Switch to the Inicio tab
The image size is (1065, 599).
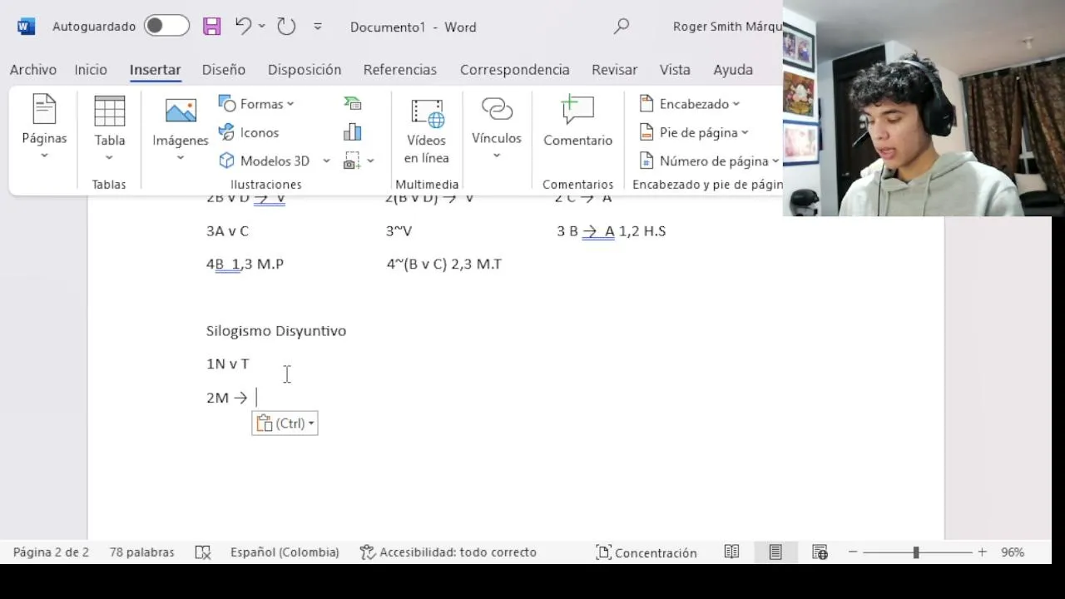tap(91, 70)
